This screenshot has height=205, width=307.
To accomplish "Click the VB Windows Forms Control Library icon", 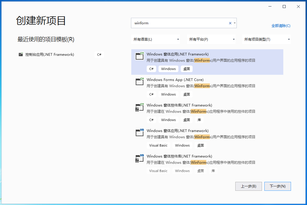I will click(140, 158).
